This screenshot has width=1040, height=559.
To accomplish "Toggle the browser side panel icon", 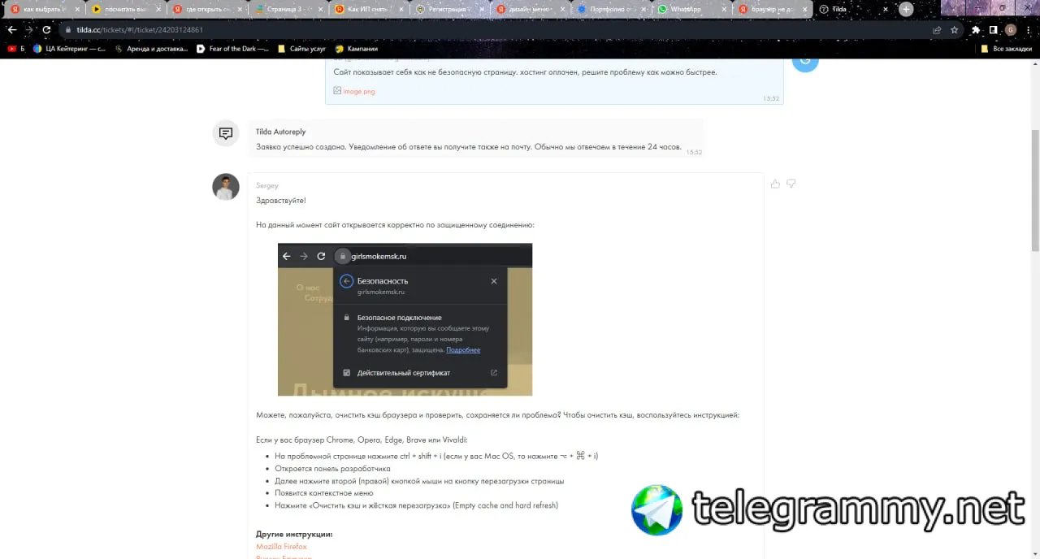I will tap(993, 29).
